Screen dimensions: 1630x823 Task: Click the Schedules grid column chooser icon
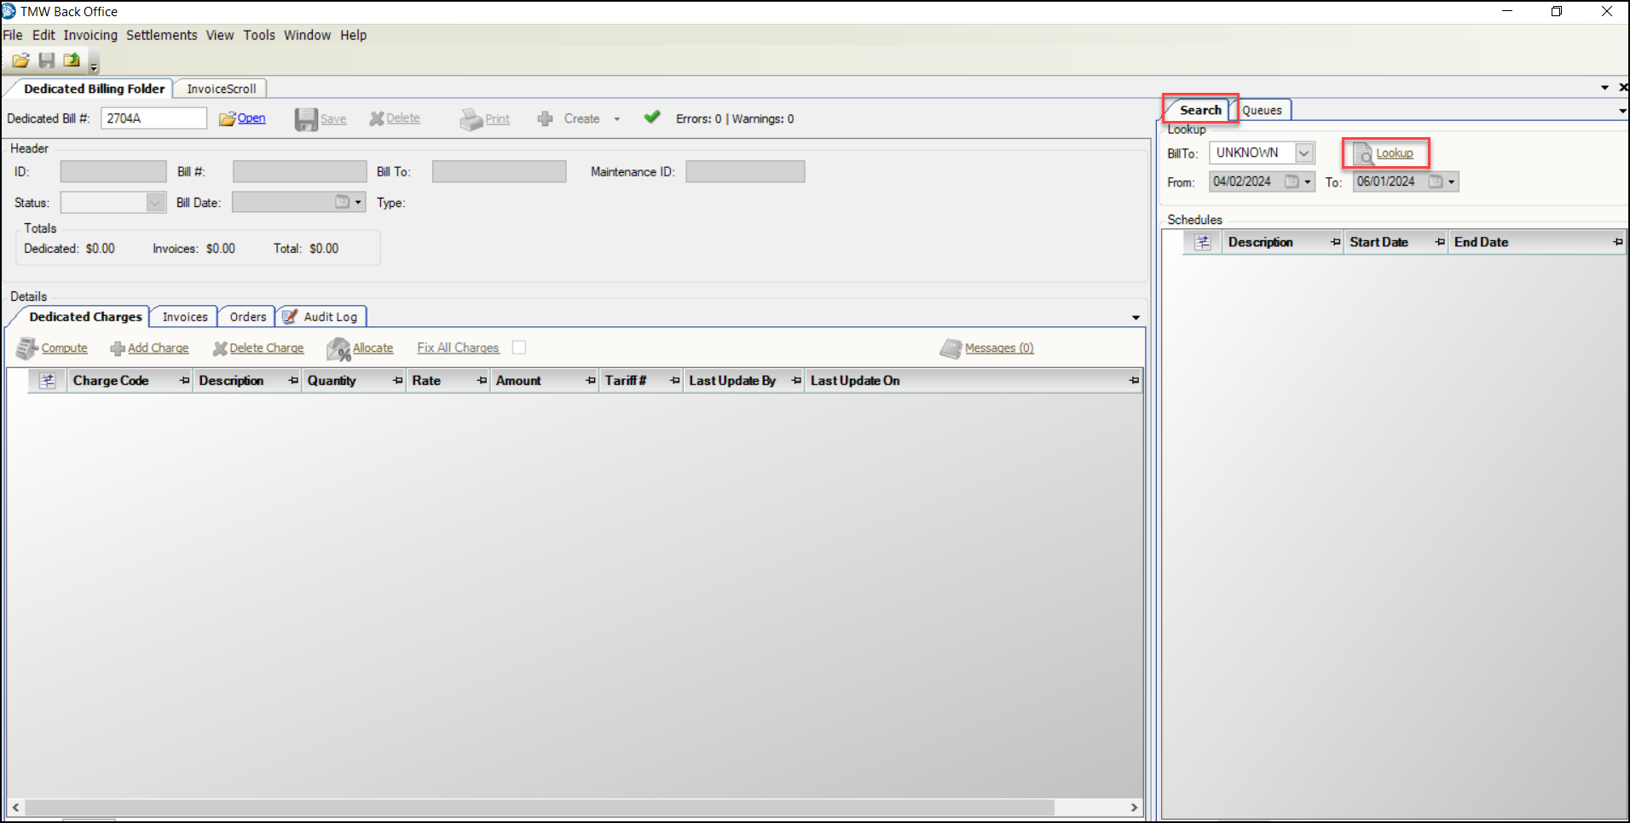point(1203,243)
